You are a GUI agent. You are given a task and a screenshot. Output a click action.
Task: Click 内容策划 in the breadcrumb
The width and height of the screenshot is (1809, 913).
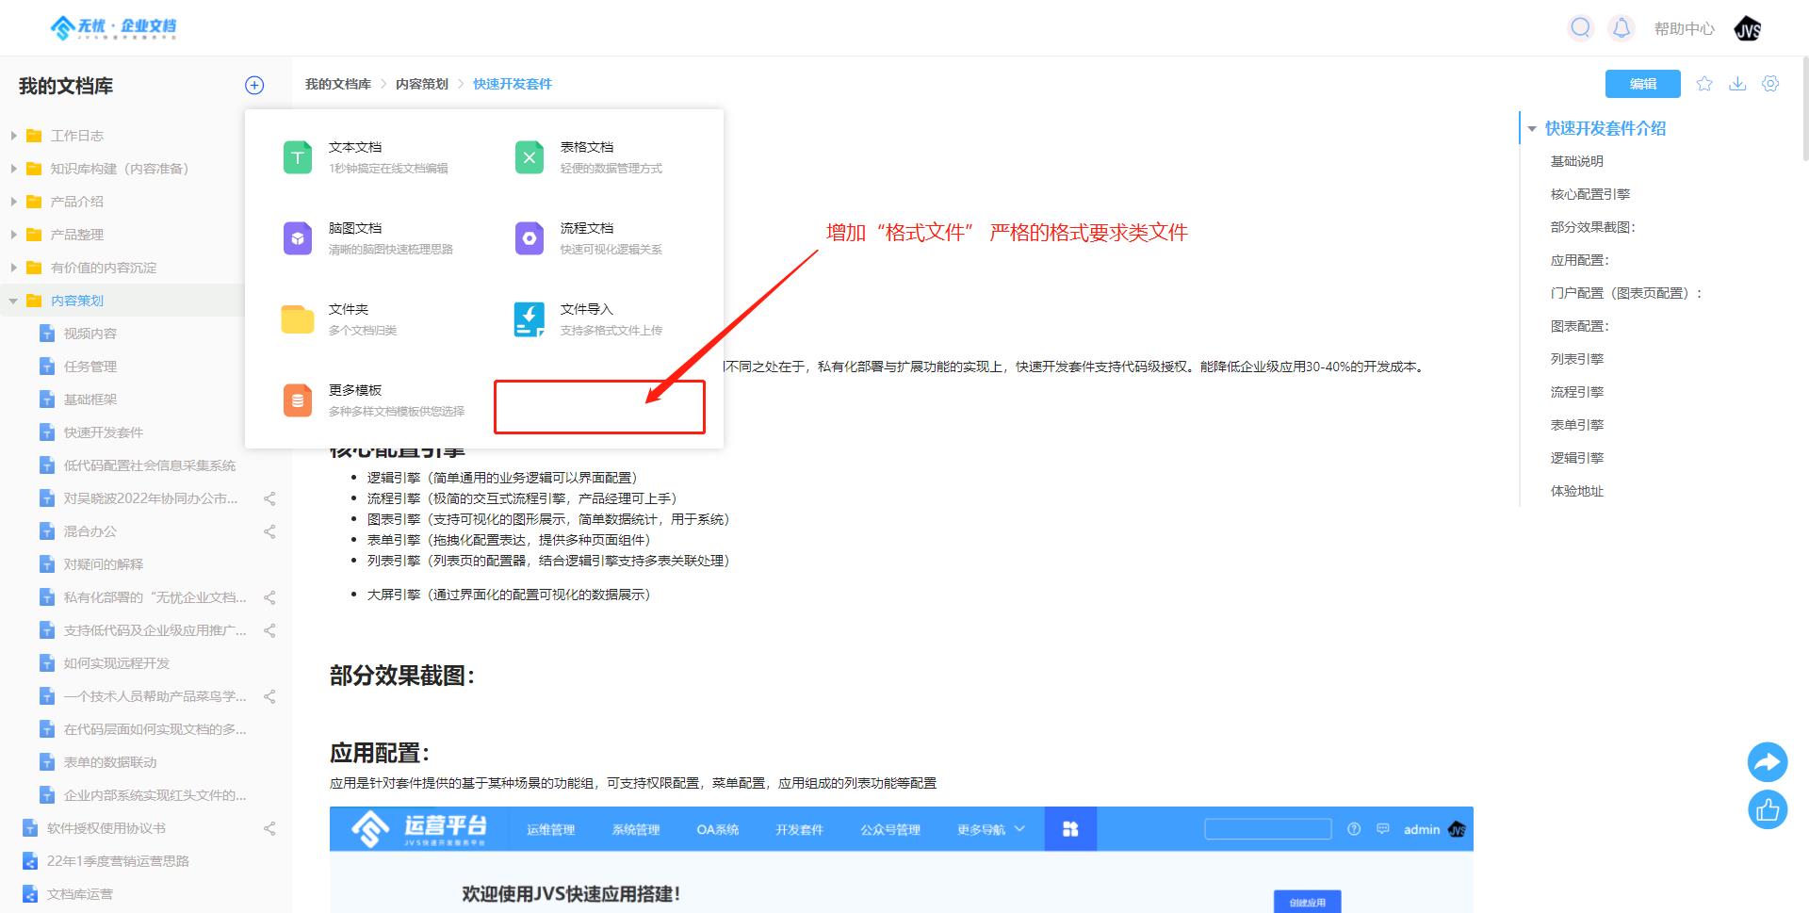click(x=421, y=84)
